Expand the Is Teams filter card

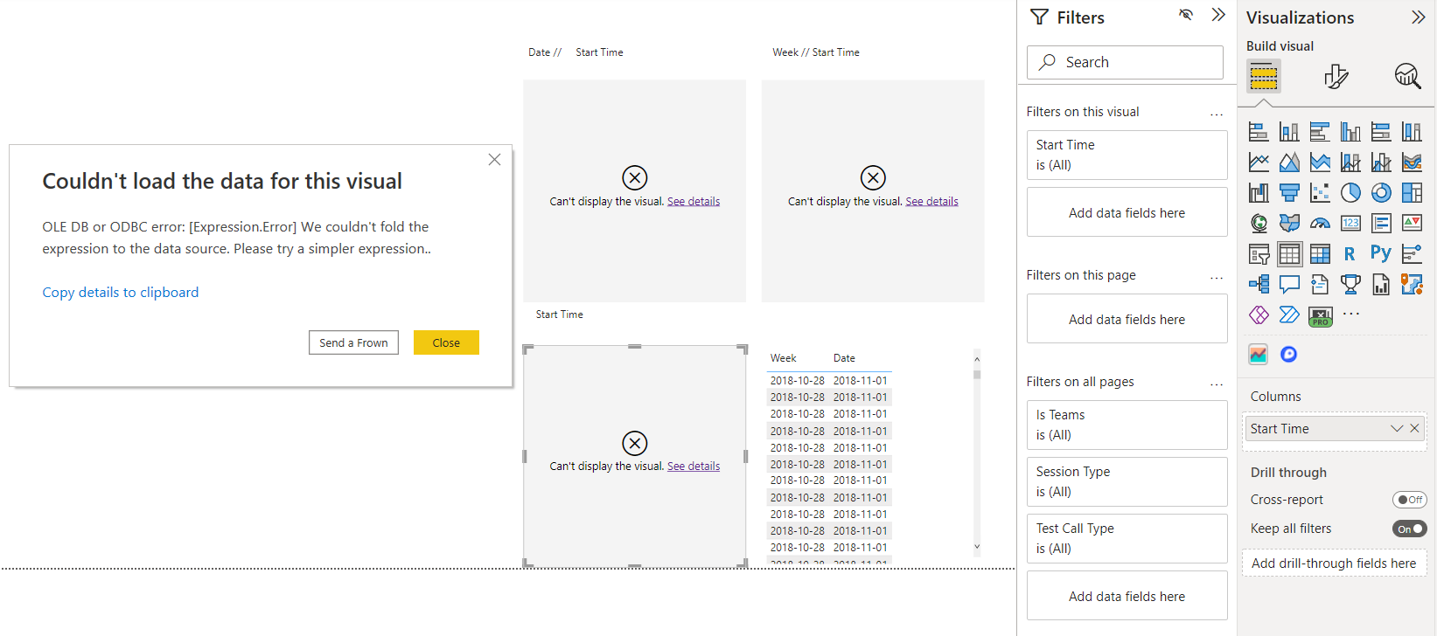[x=1127, y=425]
